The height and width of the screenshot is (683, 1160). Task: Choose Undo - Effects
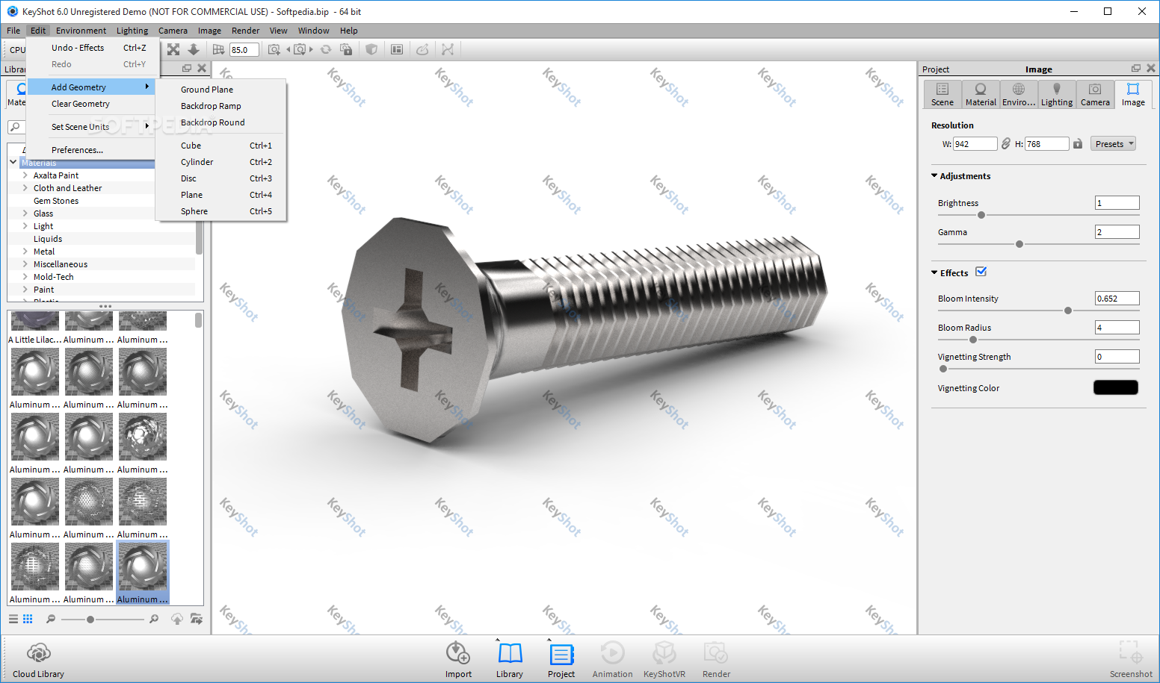[x=93, y=48]
